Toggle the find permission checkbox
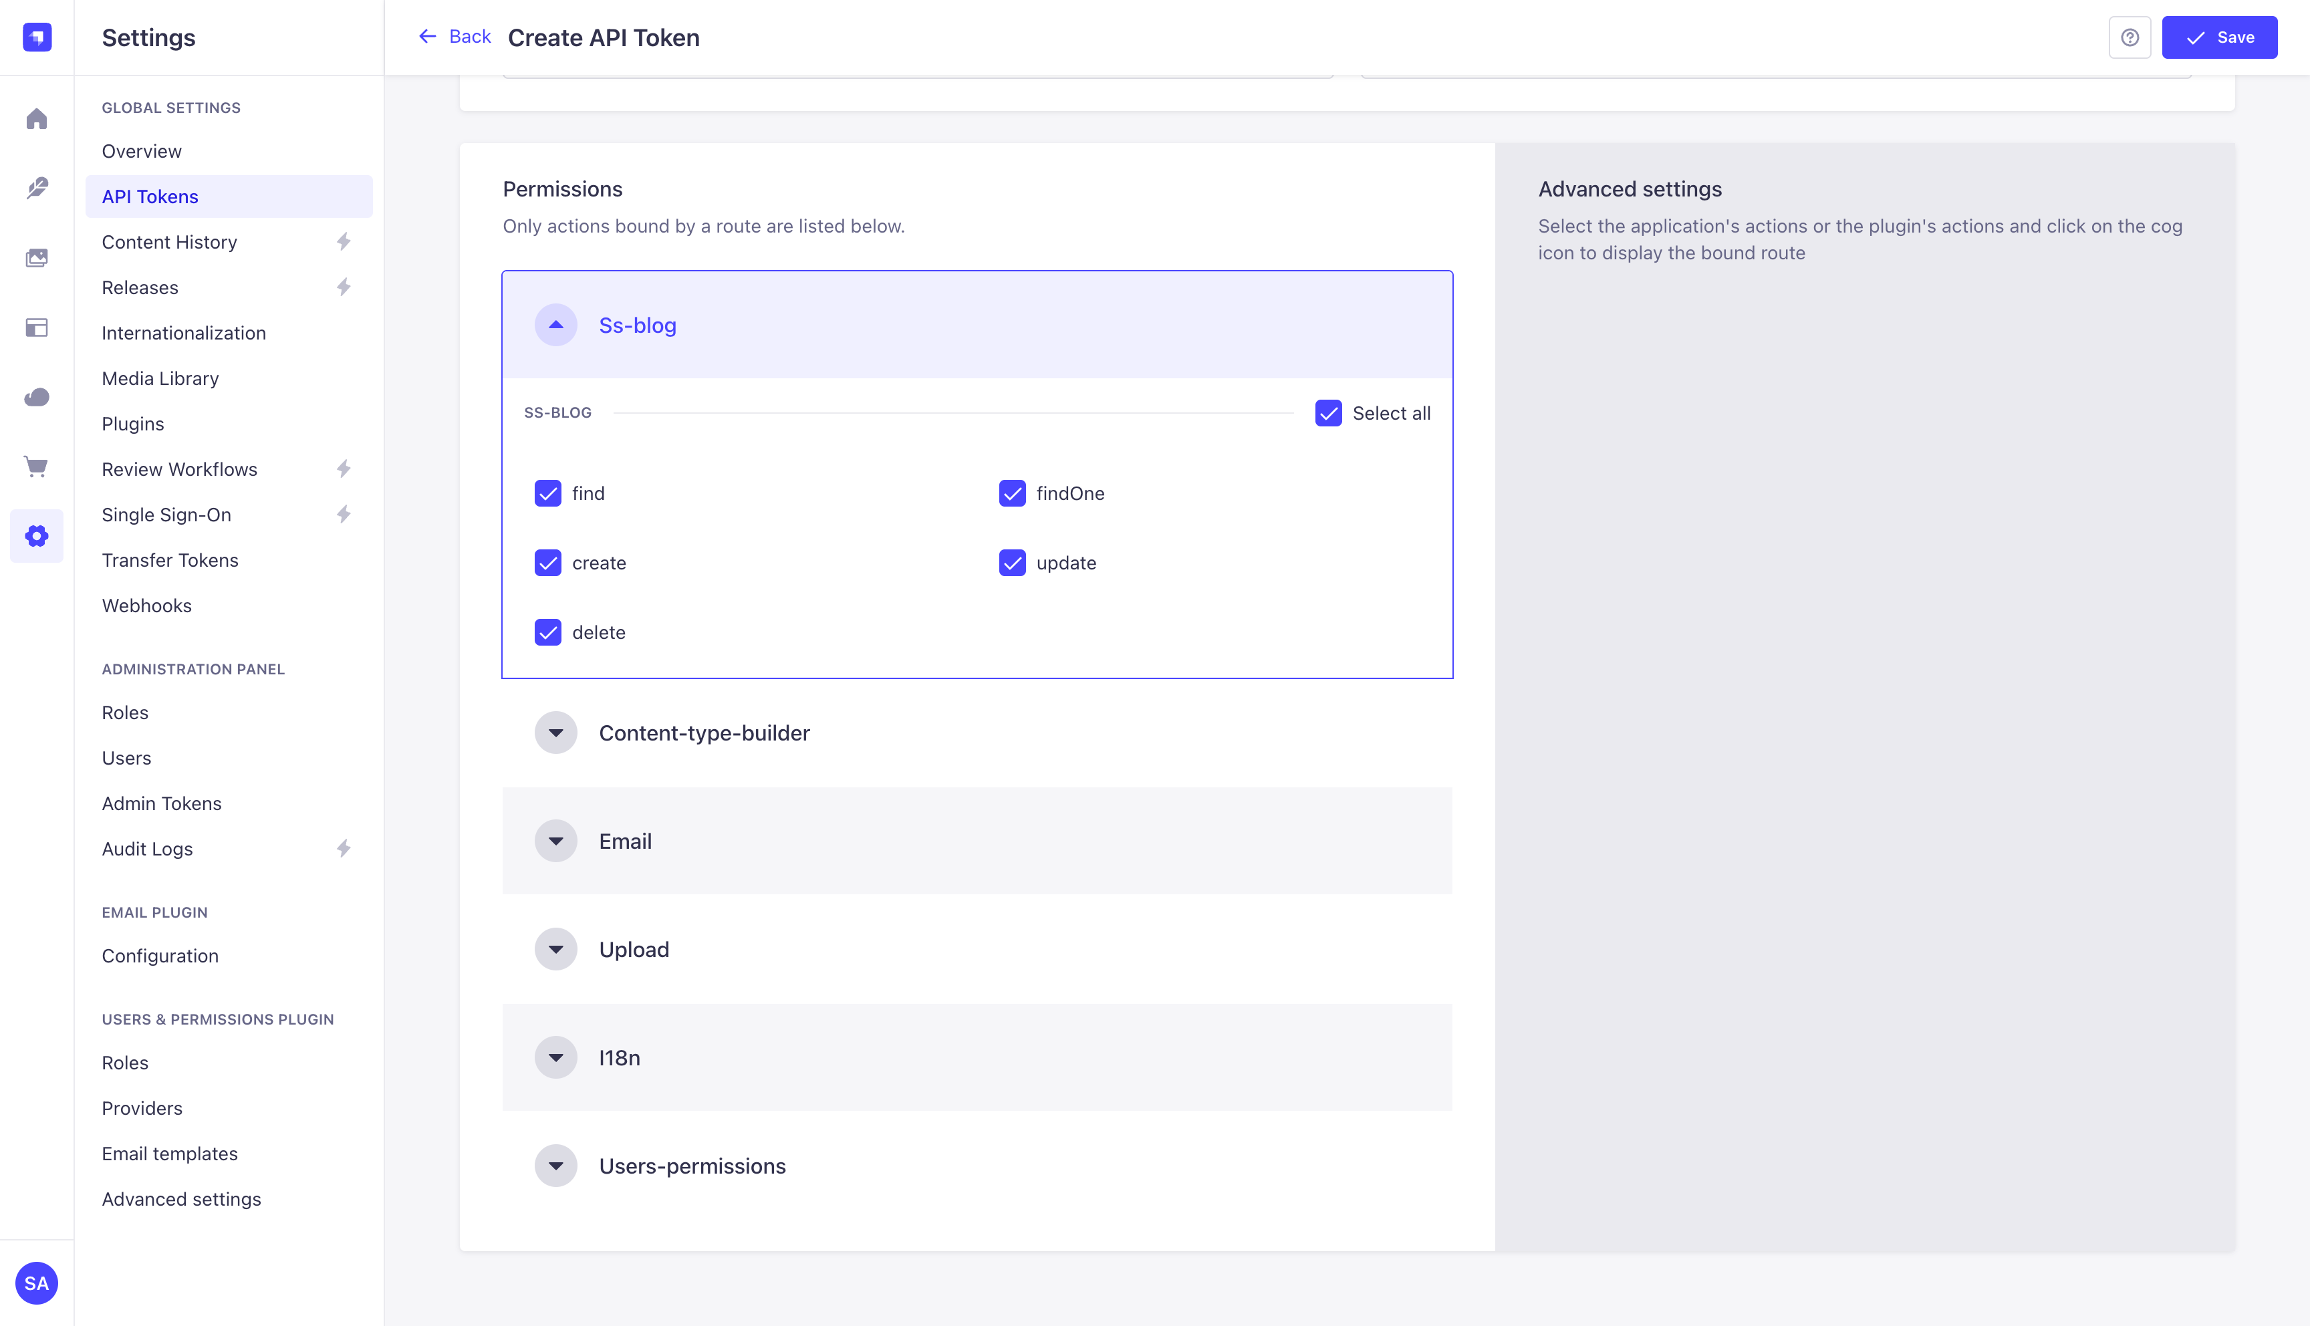 (548, 493)
